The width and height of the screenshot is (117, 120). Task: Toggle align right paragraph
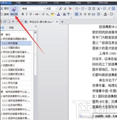click(x=85, y=14)
